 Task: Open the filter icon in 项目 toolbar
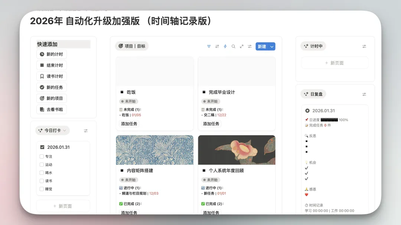[209, 46]
